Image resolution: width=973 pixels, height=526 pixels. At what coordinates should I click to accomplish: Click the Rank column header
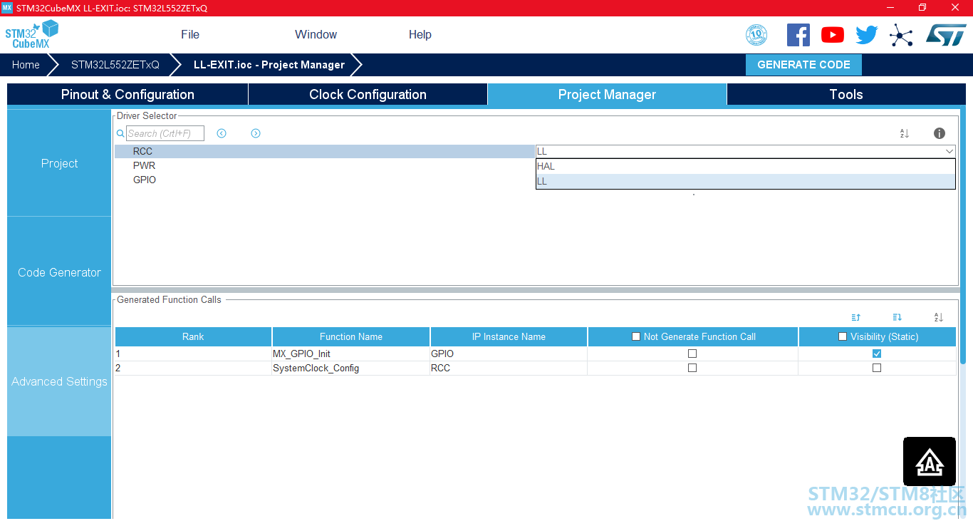point(193,336)
